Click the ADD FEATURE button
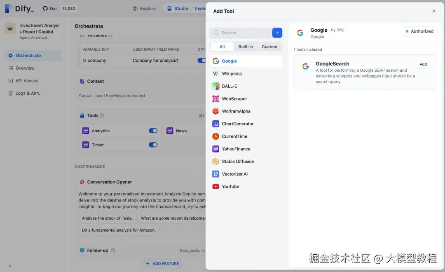This screenshot has height=272, width=445. point(162,263)
